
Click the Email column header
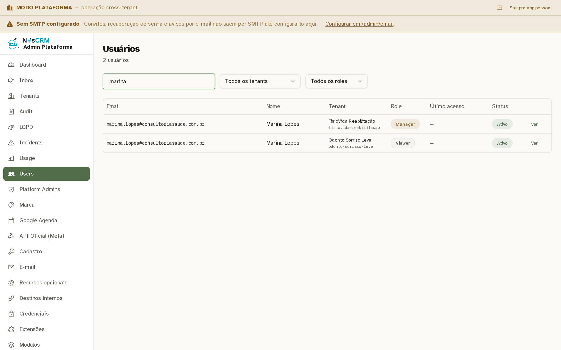113,106
